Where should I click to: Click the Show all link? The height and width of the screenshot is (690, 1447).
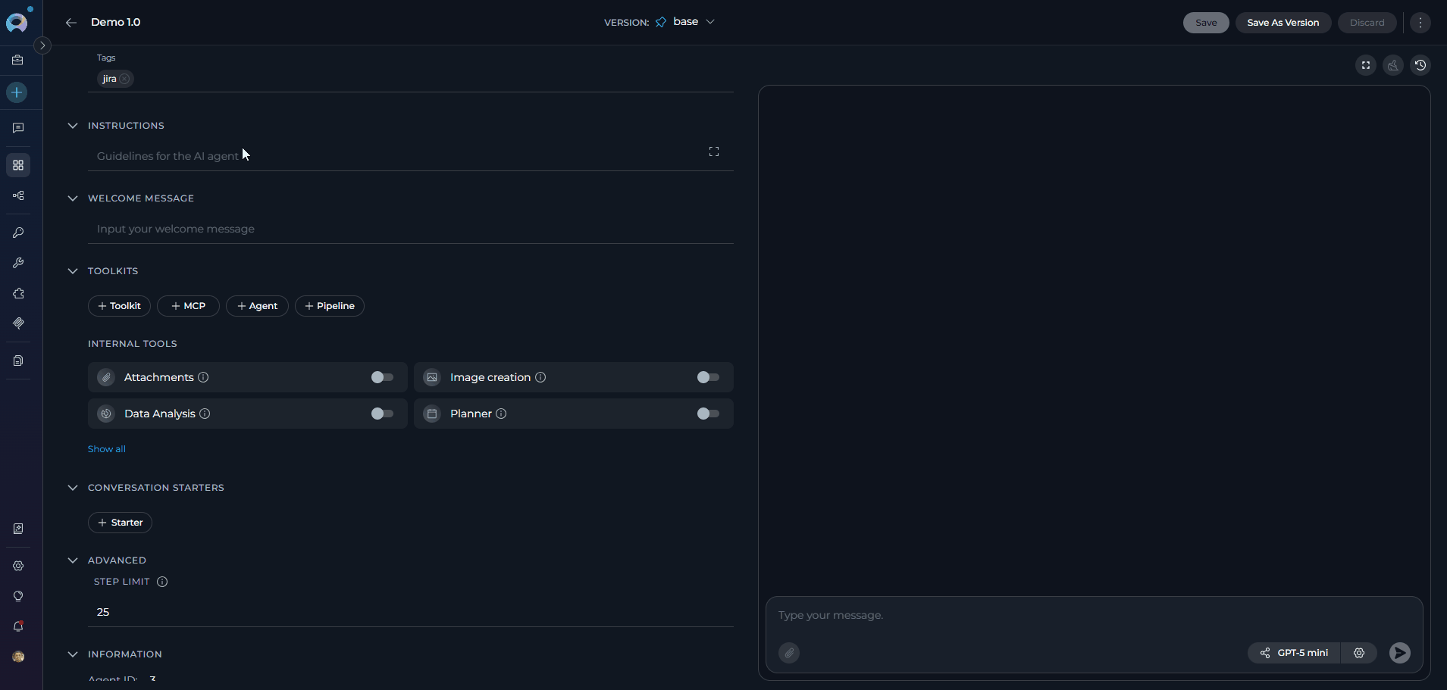coord(107,449)
